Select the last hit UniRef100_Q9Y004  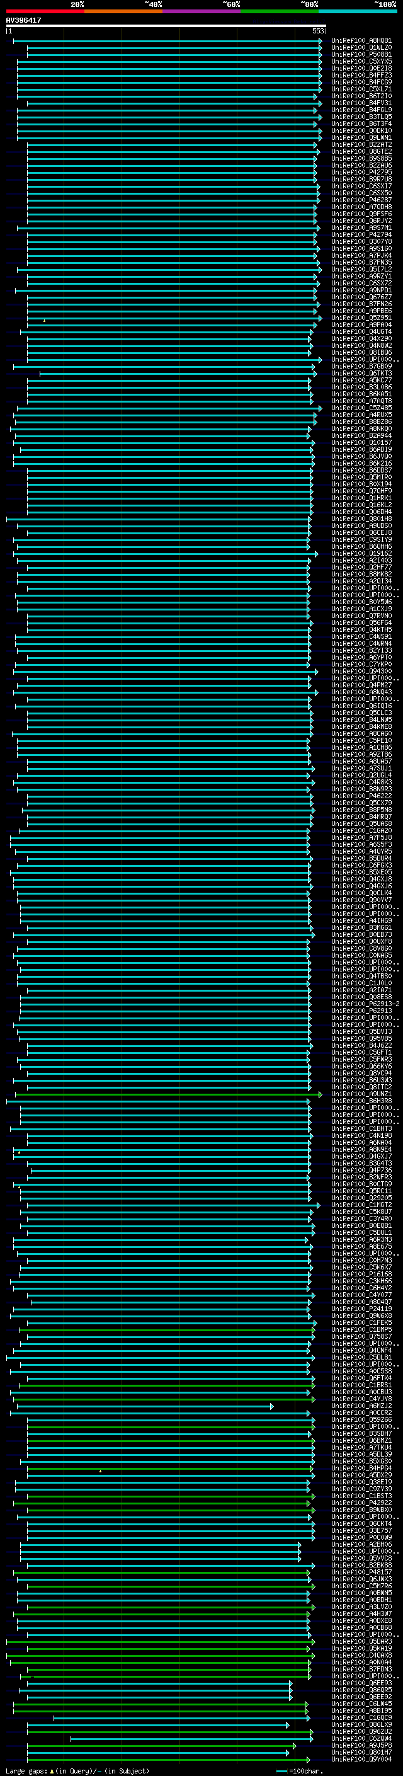pyautogui.click(x=361, y=1760)
